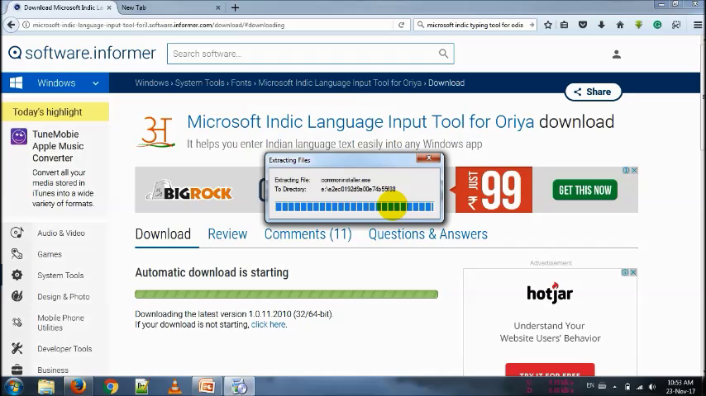Click the Extracting Files progress bar

coord(355,207)
